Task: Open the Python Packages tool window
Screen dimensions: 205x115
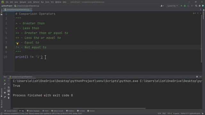Action: tap(33, 111)
